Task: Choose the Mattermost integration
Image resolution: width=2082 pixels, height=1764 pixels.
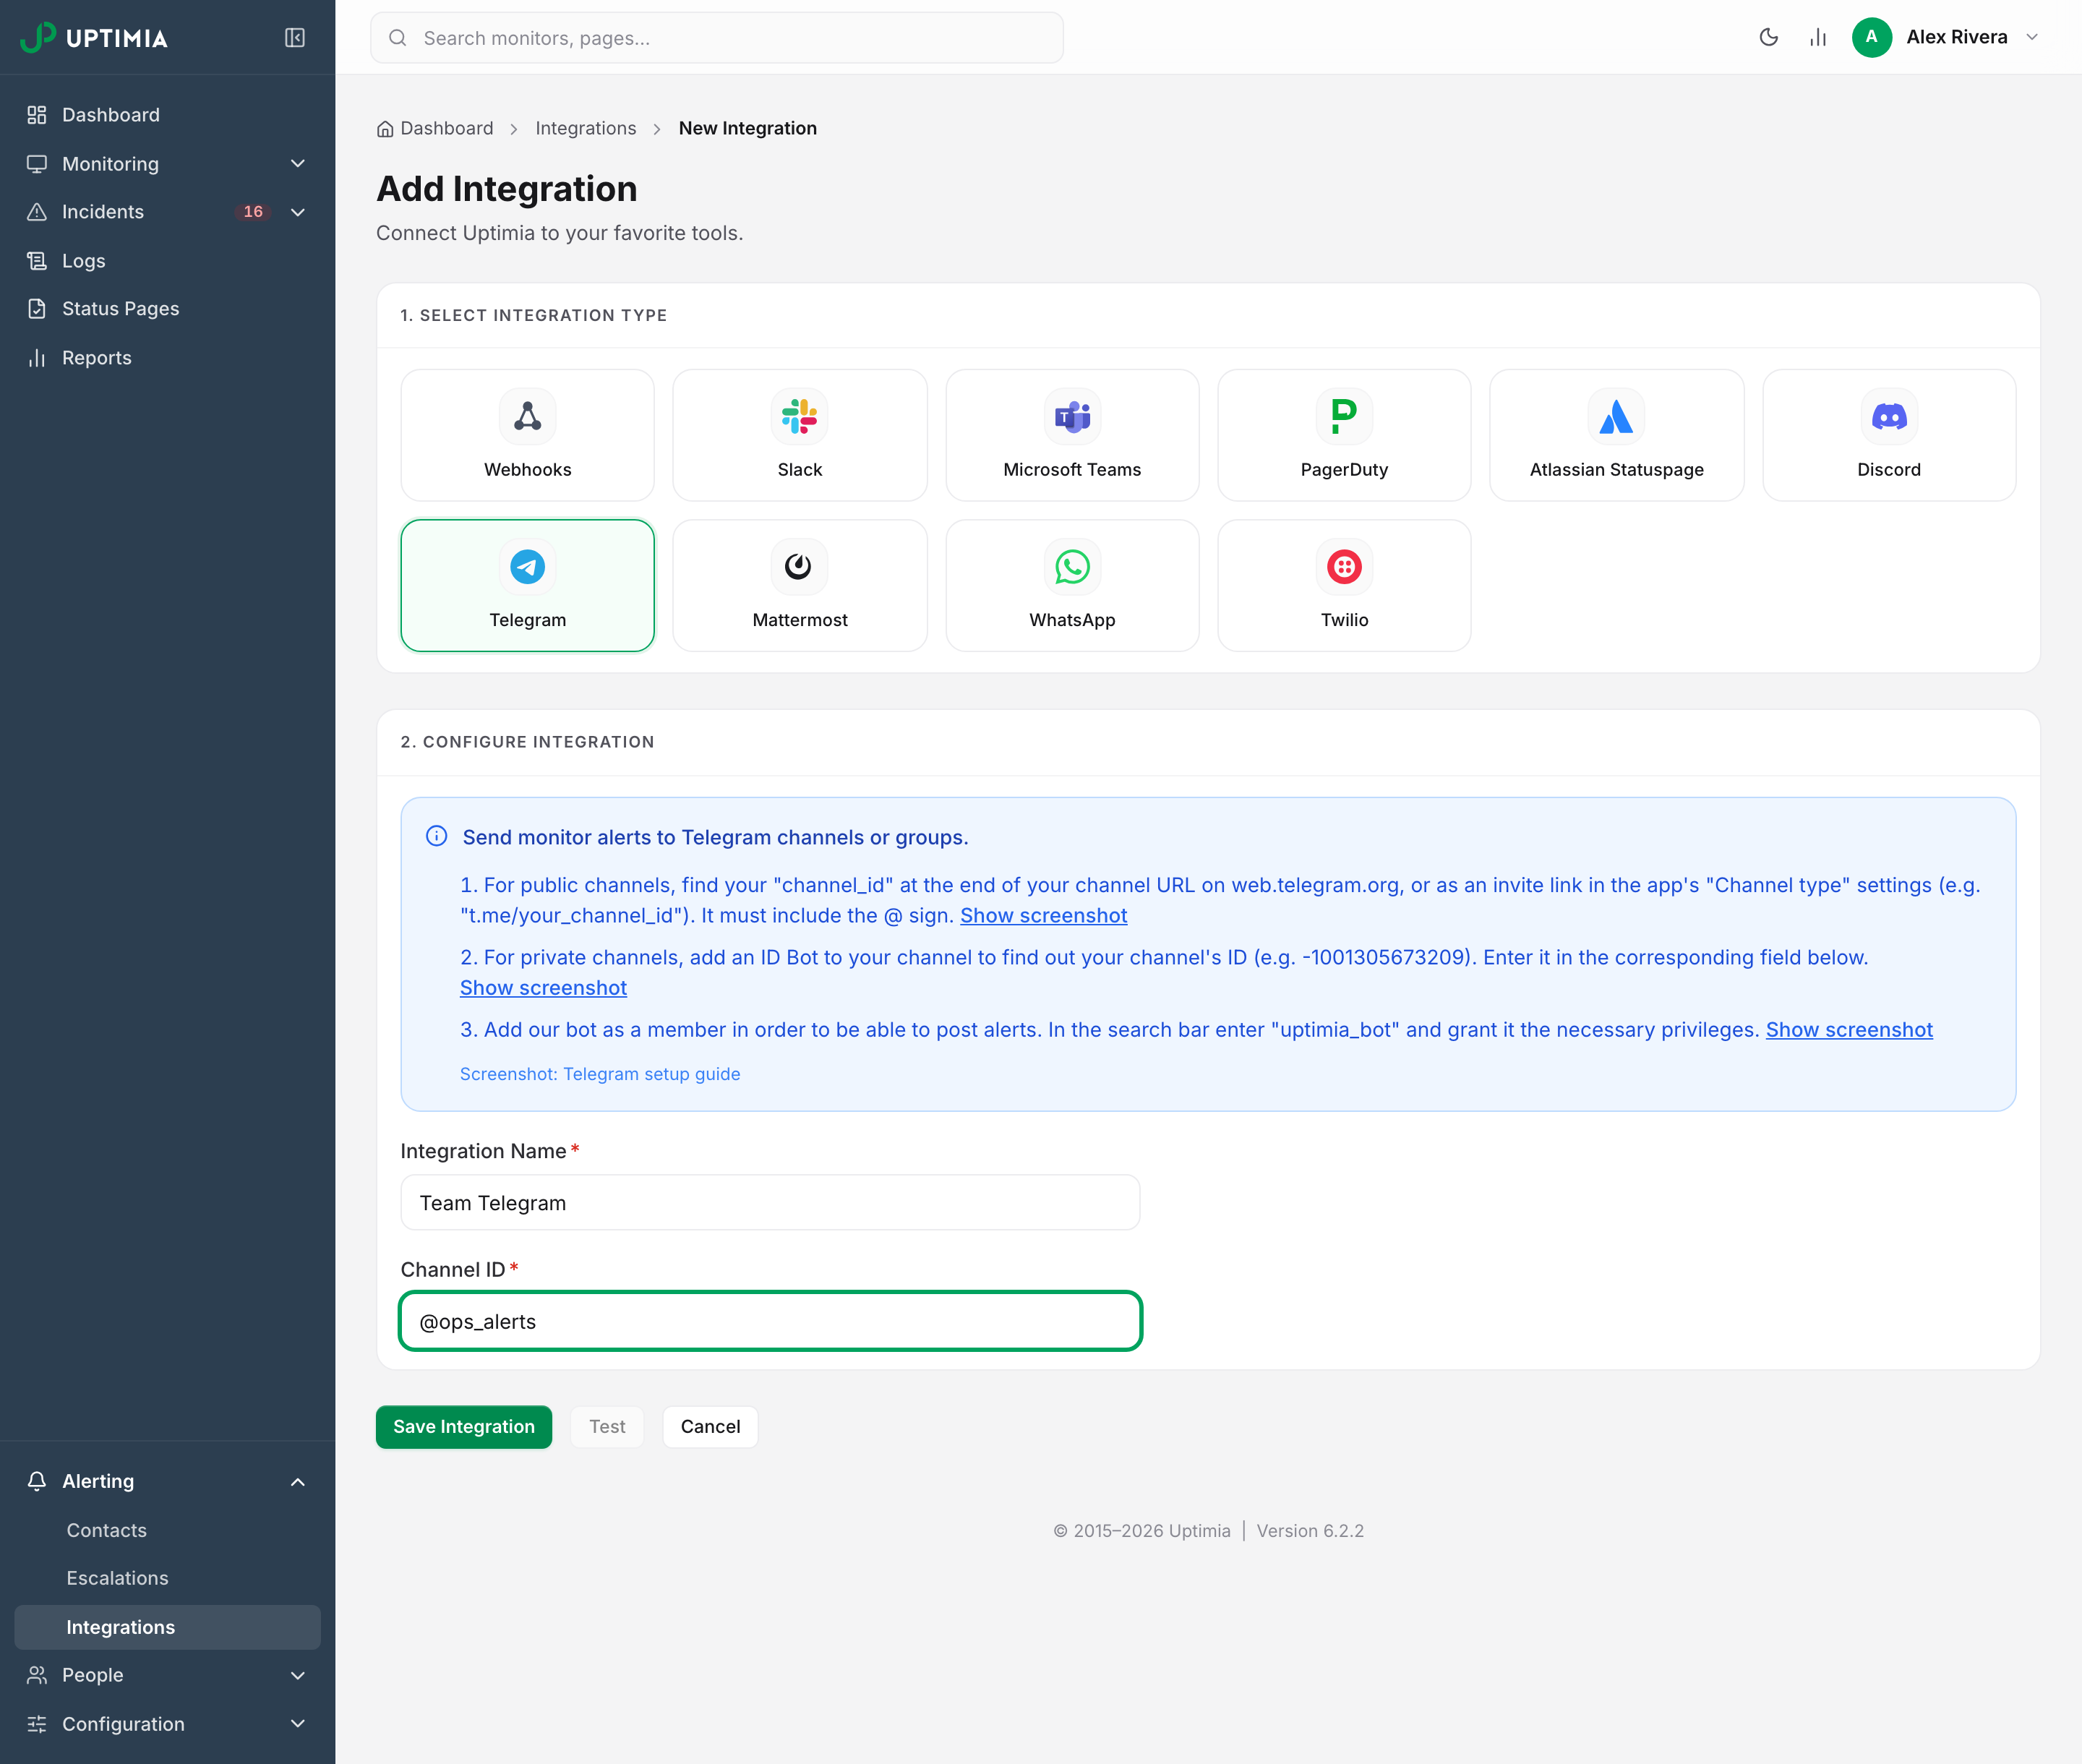Action: click(x=799, y=585)
